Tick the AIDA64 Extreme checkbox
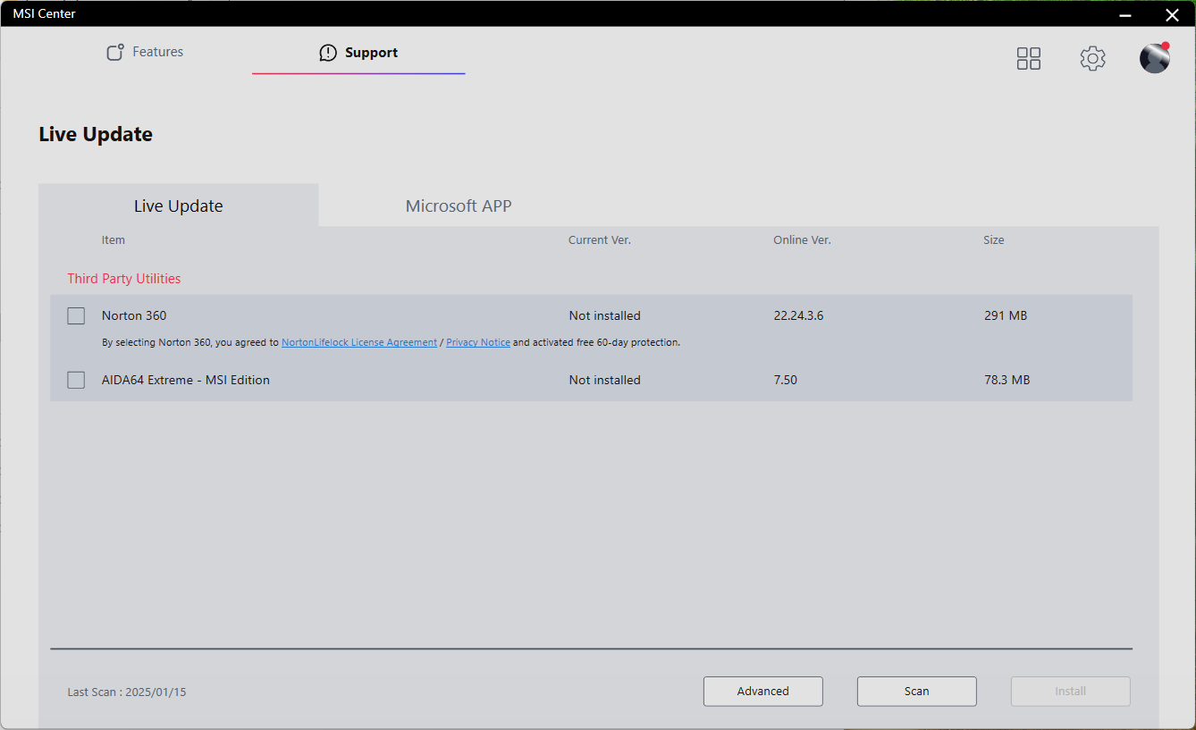Screen dimensions: 1196x730 pyautogui.click(x=76, y=380)
